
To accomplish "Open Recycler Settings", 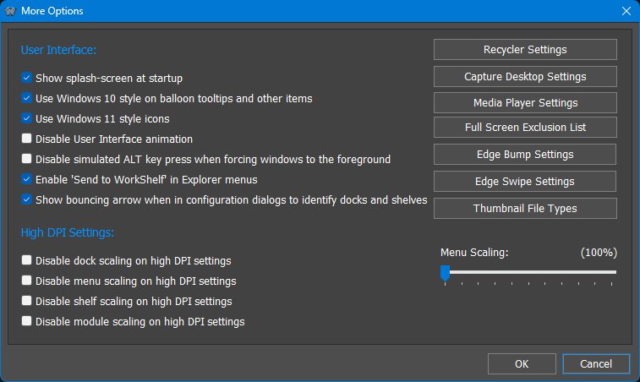I will [525, 49].
